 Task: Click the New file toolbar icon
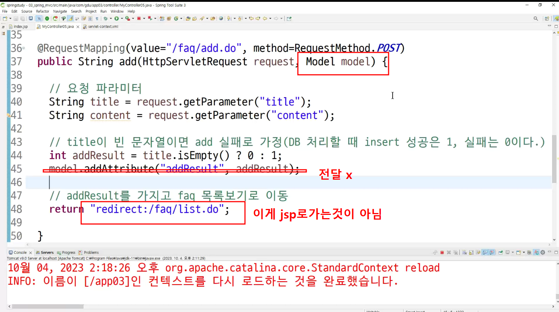(5, 18)
